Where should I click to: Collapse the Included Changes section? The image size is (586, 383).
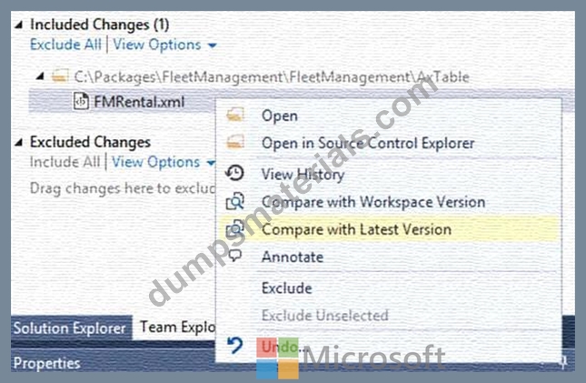coord(19,25)
